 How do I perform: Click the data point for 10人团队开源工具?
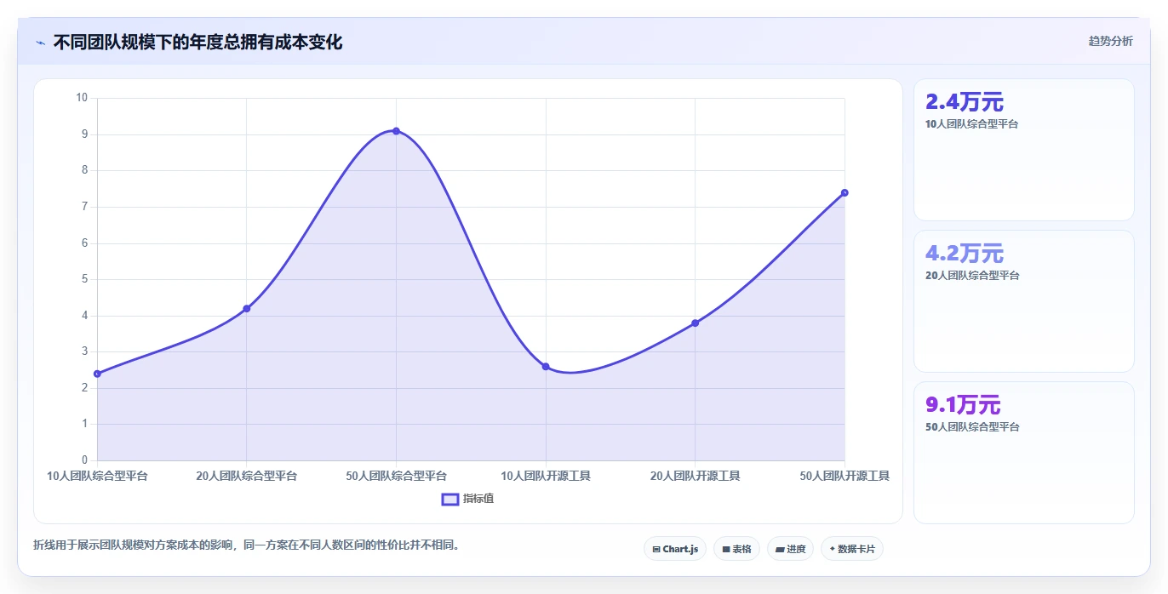pyautogui.click(x=546, y=367)
